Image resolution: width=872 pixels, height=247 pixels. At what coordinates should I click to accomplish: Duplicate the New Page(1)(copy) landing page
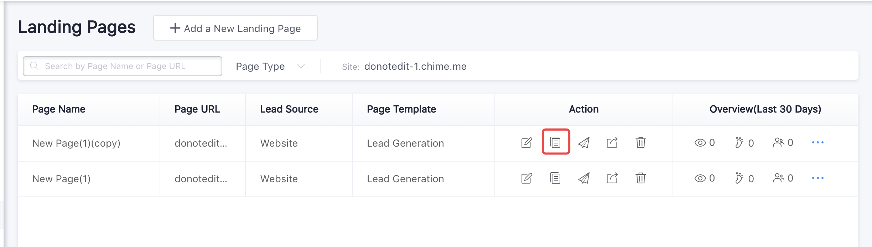555,142
